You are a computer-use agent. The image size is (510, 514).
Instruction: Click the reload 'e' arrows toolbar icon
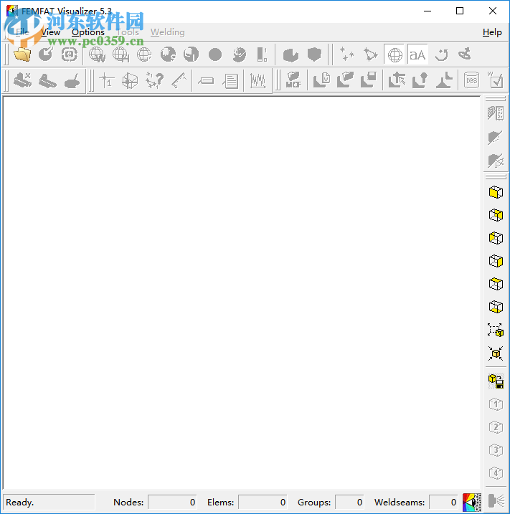pos(69,54)
